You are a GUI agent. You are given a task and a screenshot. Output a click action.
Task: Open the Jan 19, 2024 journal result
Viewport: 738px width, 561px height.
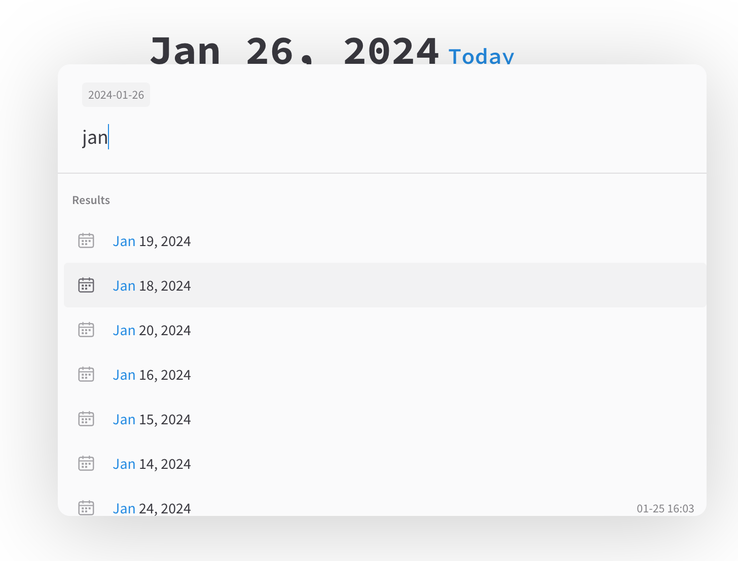(x=152, y=241)
